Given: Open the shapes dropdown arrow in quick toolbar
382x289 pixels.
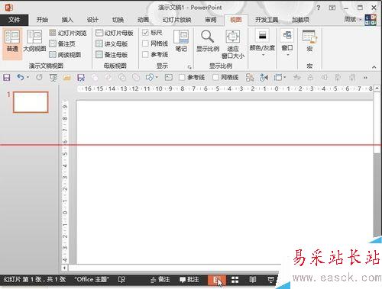Looking at the screenshot, I should pyautogui.click(x=157, y=77).
